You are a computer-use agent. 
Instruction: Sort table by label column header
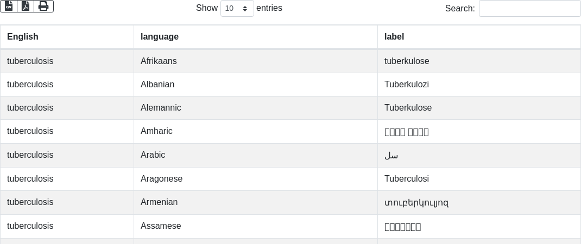tap(394, 37)
